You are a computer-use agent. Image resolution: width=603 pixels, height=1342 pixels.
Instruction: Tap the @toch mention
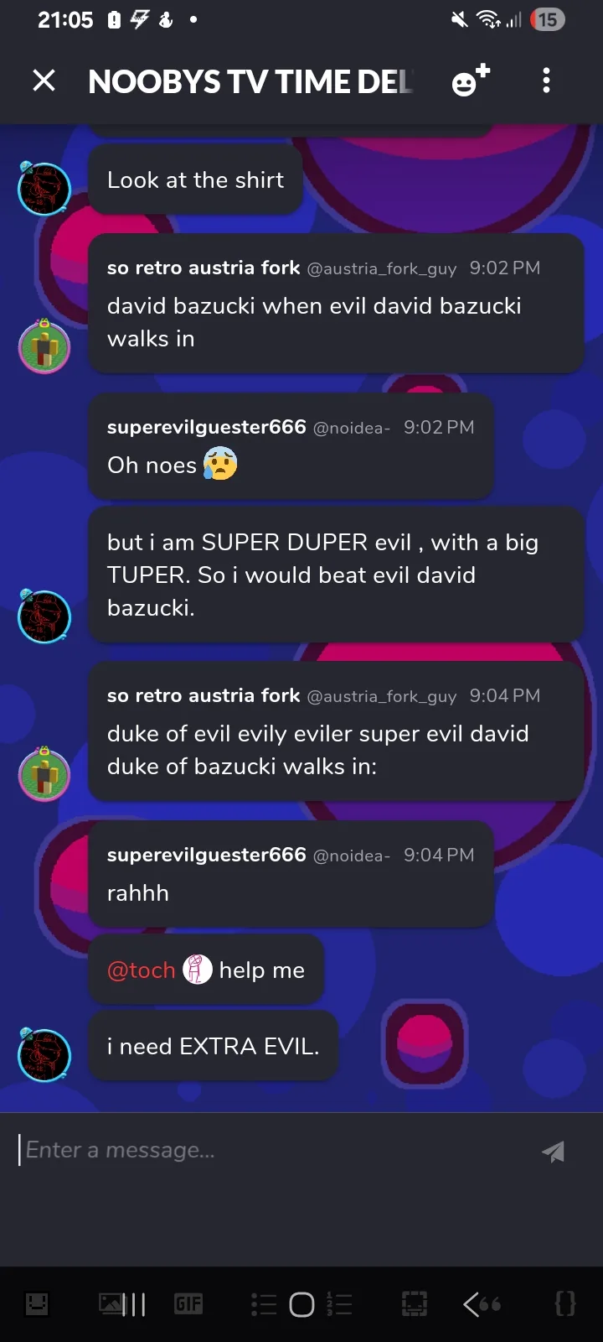[142, 970]
